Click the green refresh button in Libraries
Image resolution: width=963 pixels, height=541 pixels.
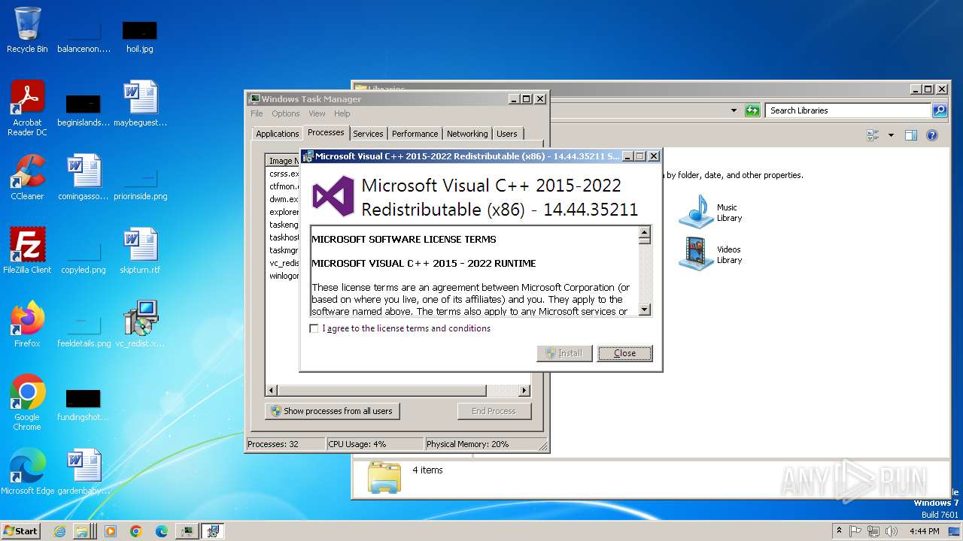pos(752,110)
